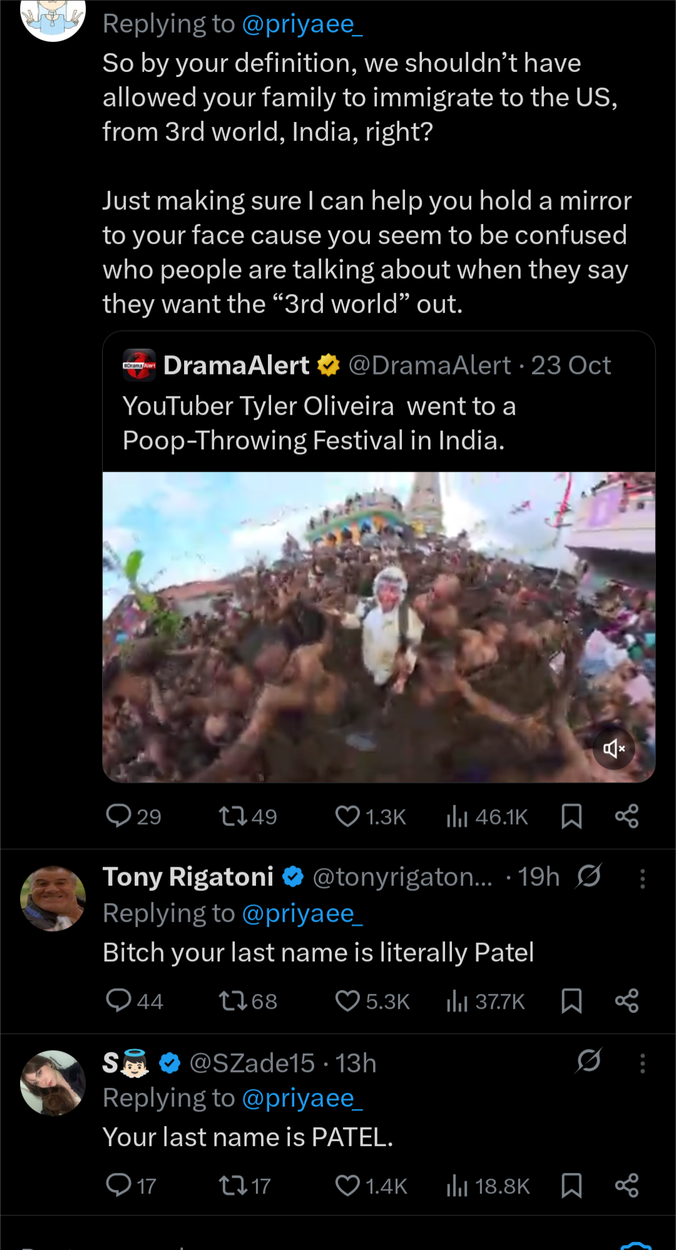The image size is (676, 1250).
Task: View Tony Rigatoni's profile picture
Action: coord(53,898)
